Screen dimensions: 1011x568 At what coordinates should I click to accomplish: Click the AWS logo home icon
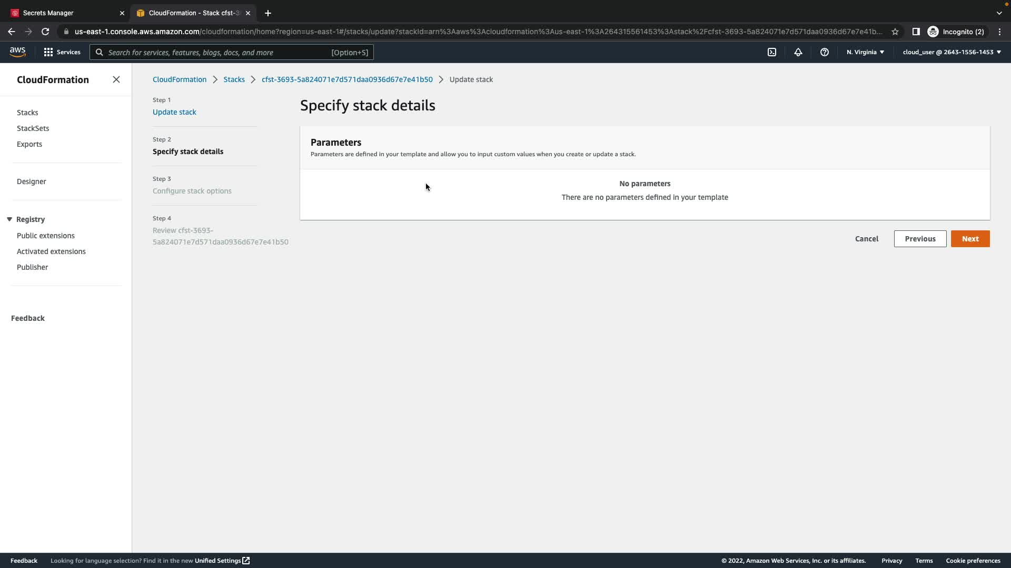[17, 52]
